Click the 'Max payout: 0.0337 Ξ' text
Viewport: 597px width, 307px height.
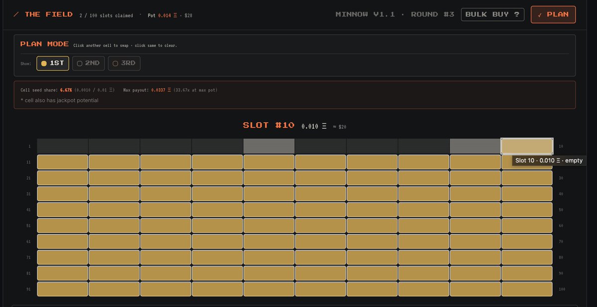147,90
